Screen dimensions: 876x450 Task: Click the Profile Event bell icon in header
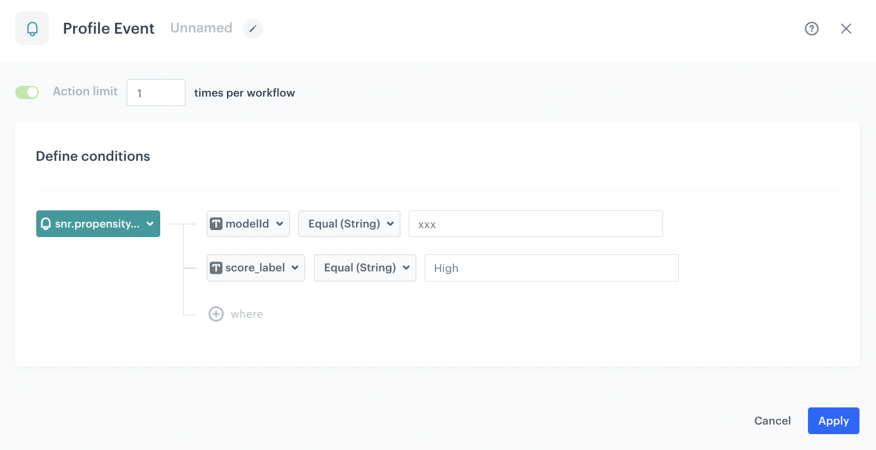32,28
